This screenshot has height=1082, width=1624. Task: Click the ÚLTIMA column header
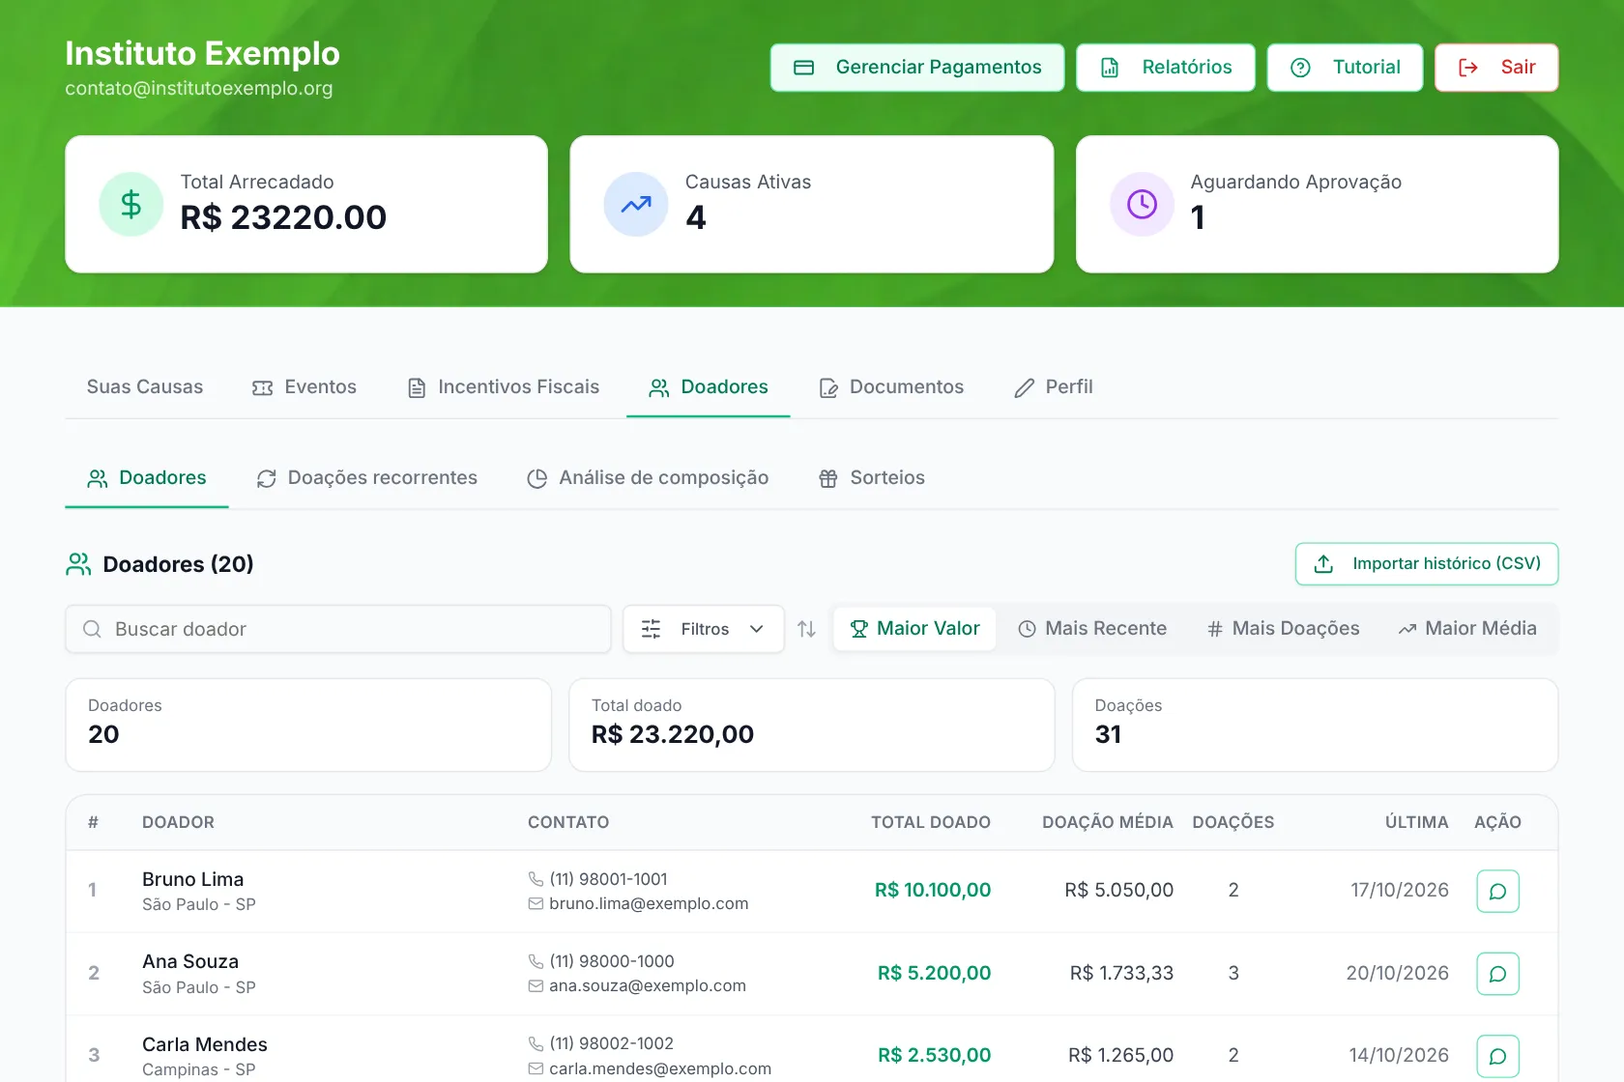[1417, 822]
